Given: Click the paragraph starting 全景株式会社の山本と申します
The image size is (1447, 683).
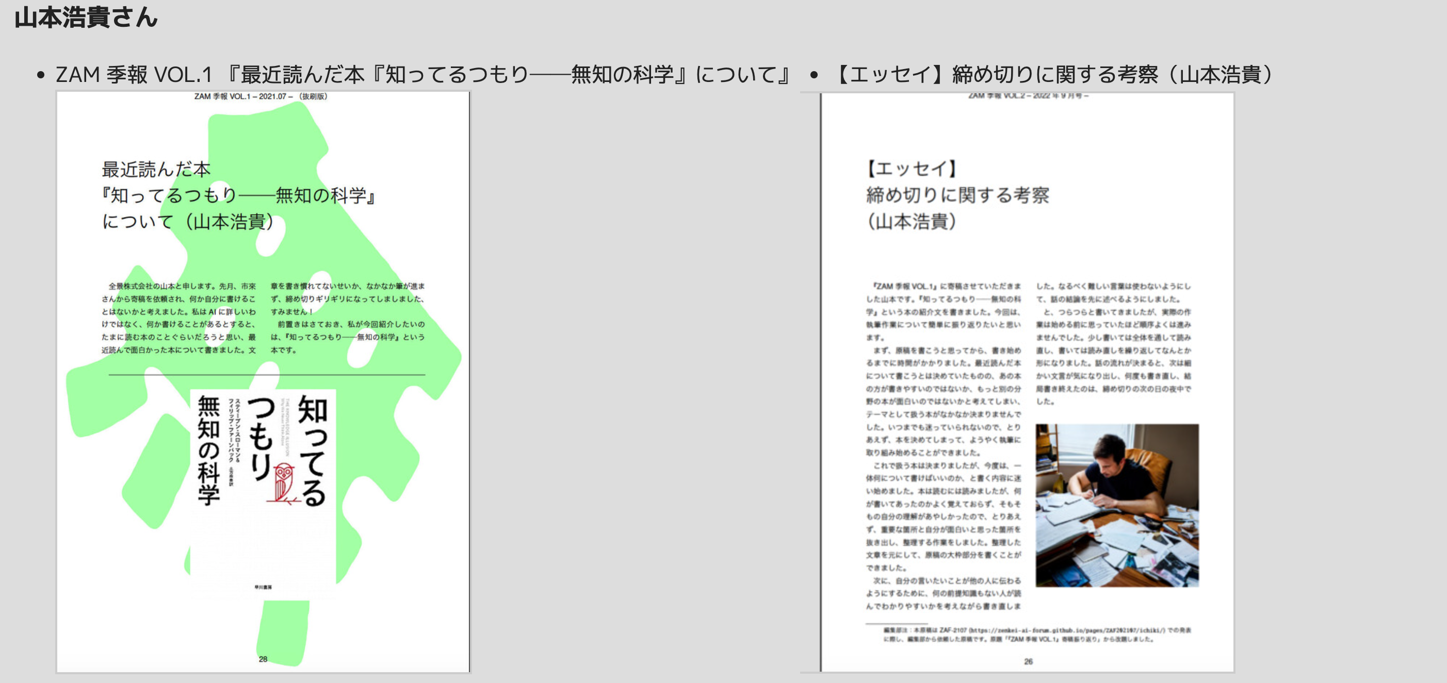Looking at the screenshot, I should pyautogui.click(x=178, y=318).
